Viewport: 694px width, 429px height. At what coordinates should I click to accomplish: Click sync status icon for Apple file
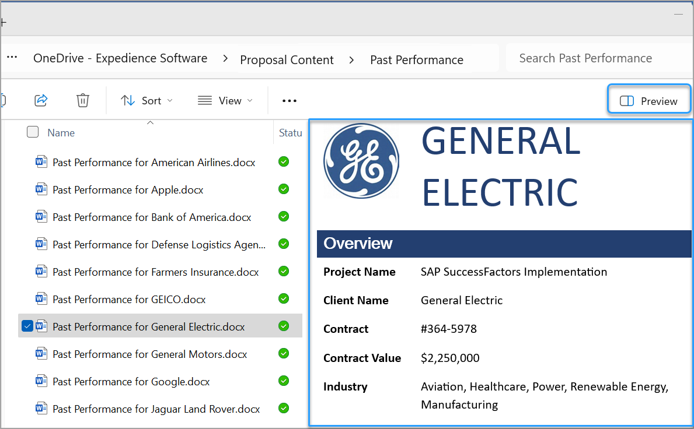[x=284, y=189]
